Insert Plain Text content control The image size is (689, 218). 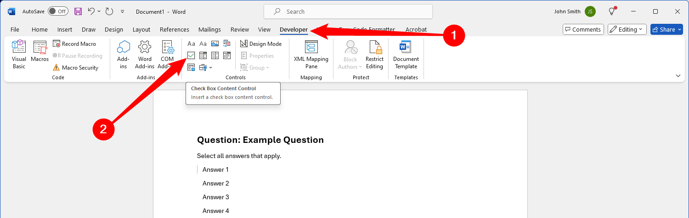click(x=203, y=44)
